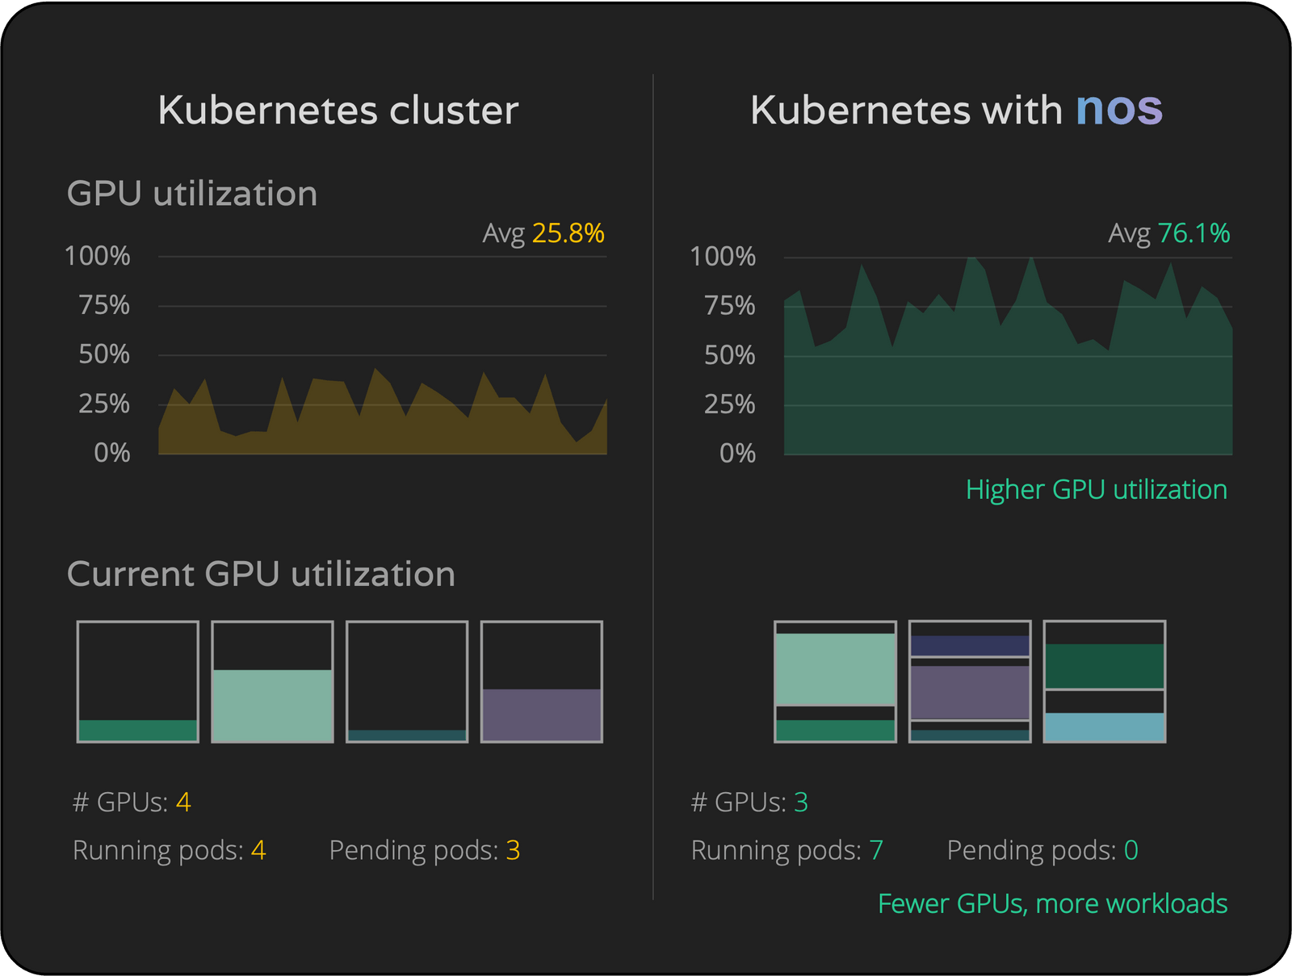Click the "Running pods: 7" label

[x=787, y=850]
